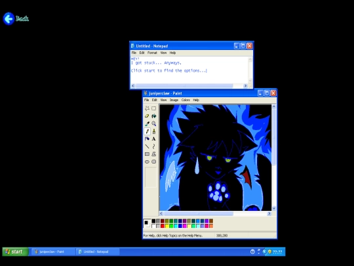This screenshot has height=266, width=354.
Task: Click text 'Click start to find the options...'
Action: point(168,70)
